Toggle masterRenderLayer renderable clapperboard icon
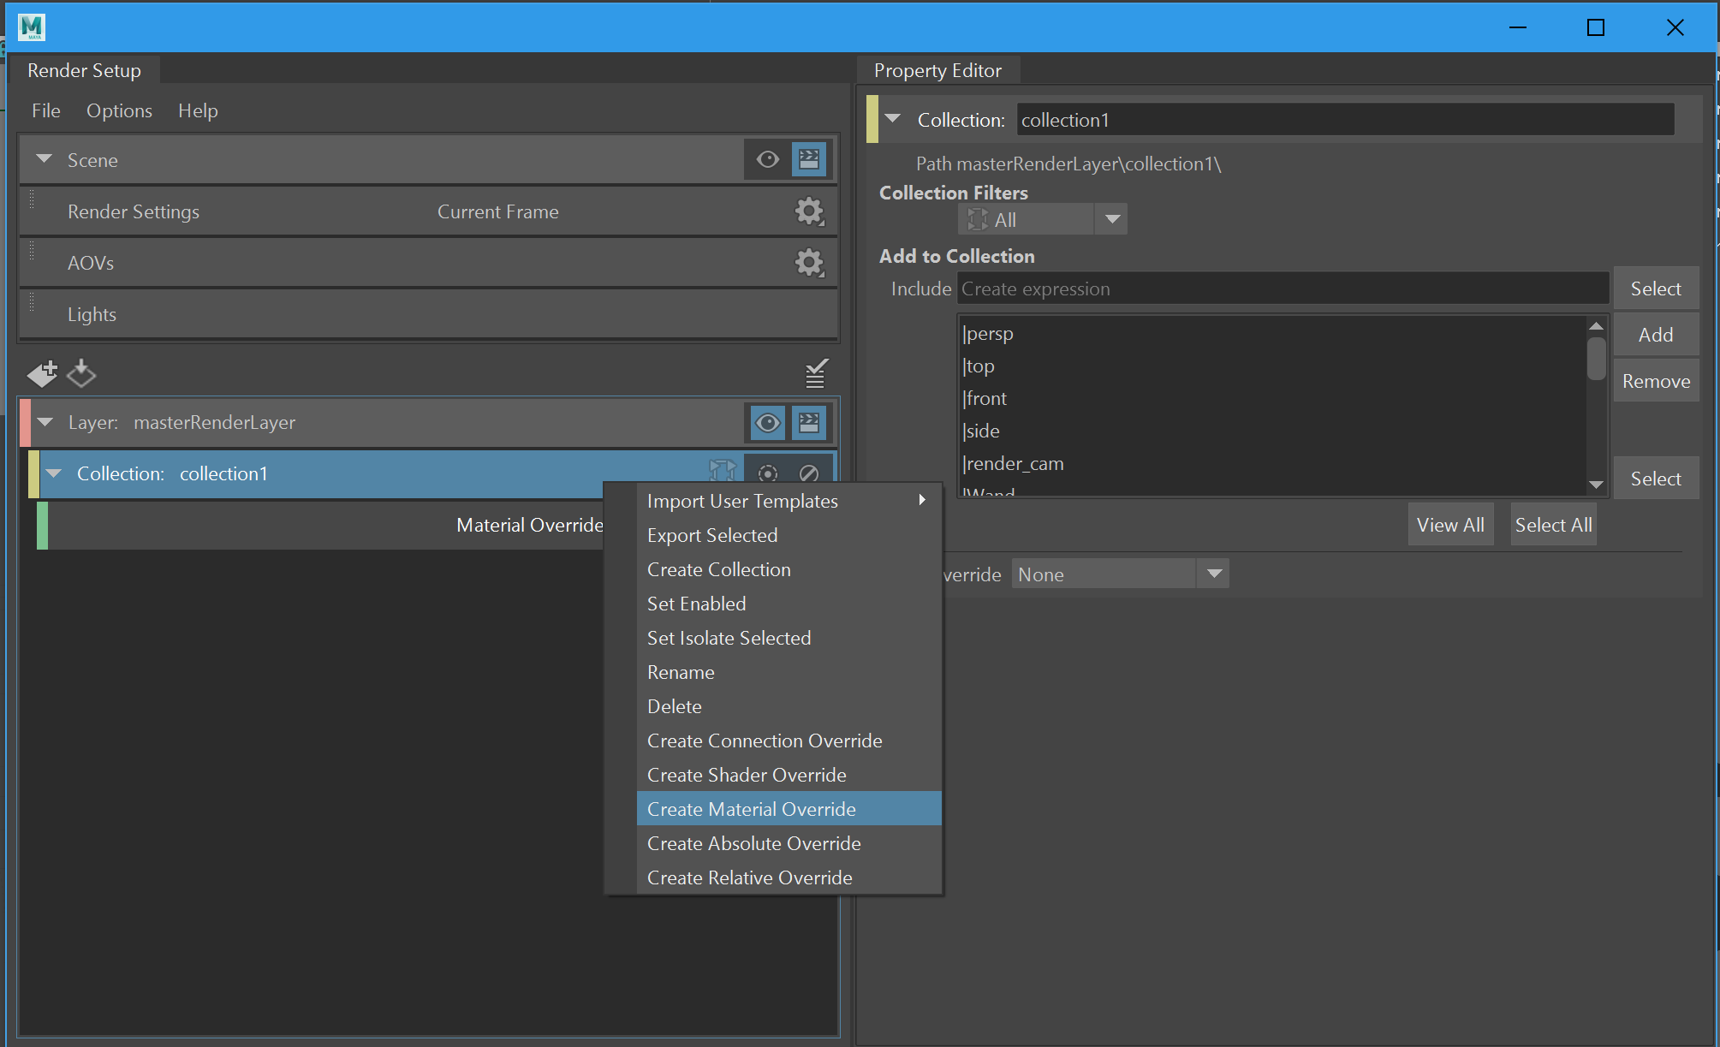 (x=809, y=422)
